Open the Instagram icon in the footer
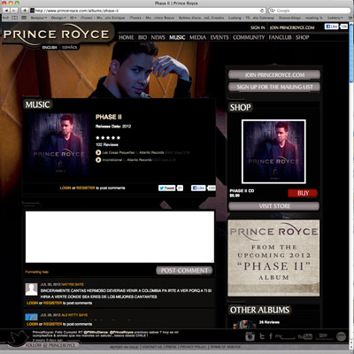 pyautogui.click(x=250, y=336)
